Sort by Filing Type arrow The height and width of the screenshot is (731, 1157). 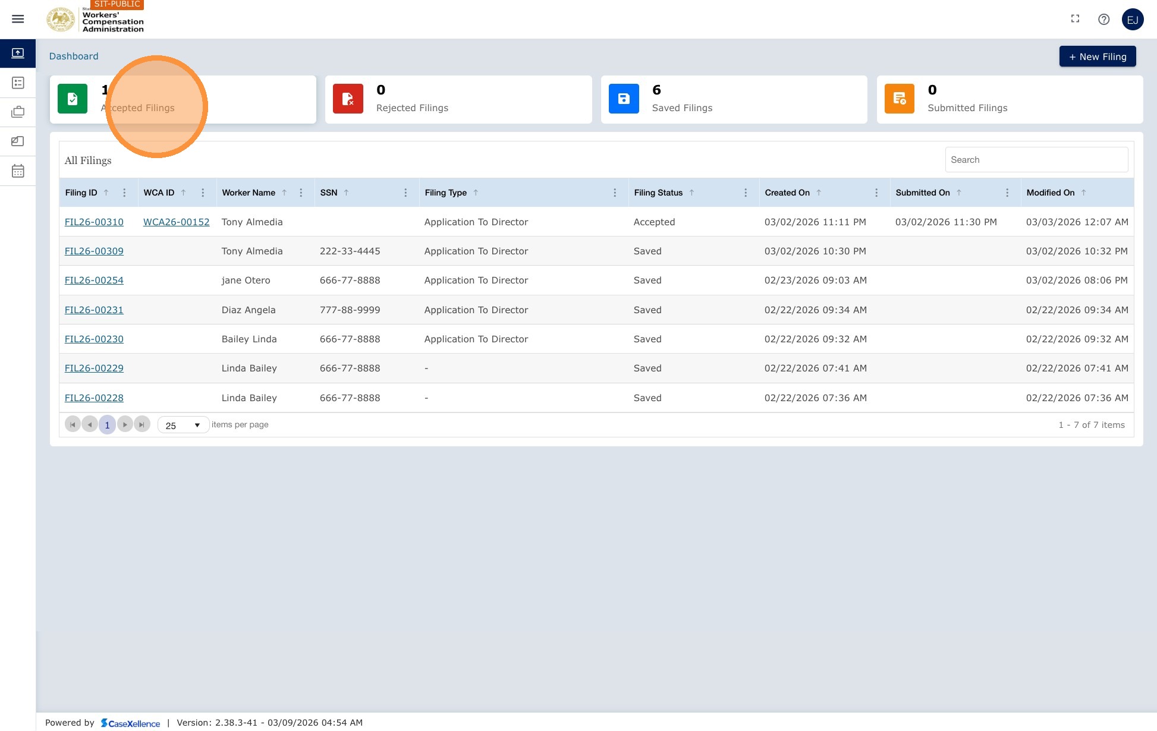tap(476, 193)
